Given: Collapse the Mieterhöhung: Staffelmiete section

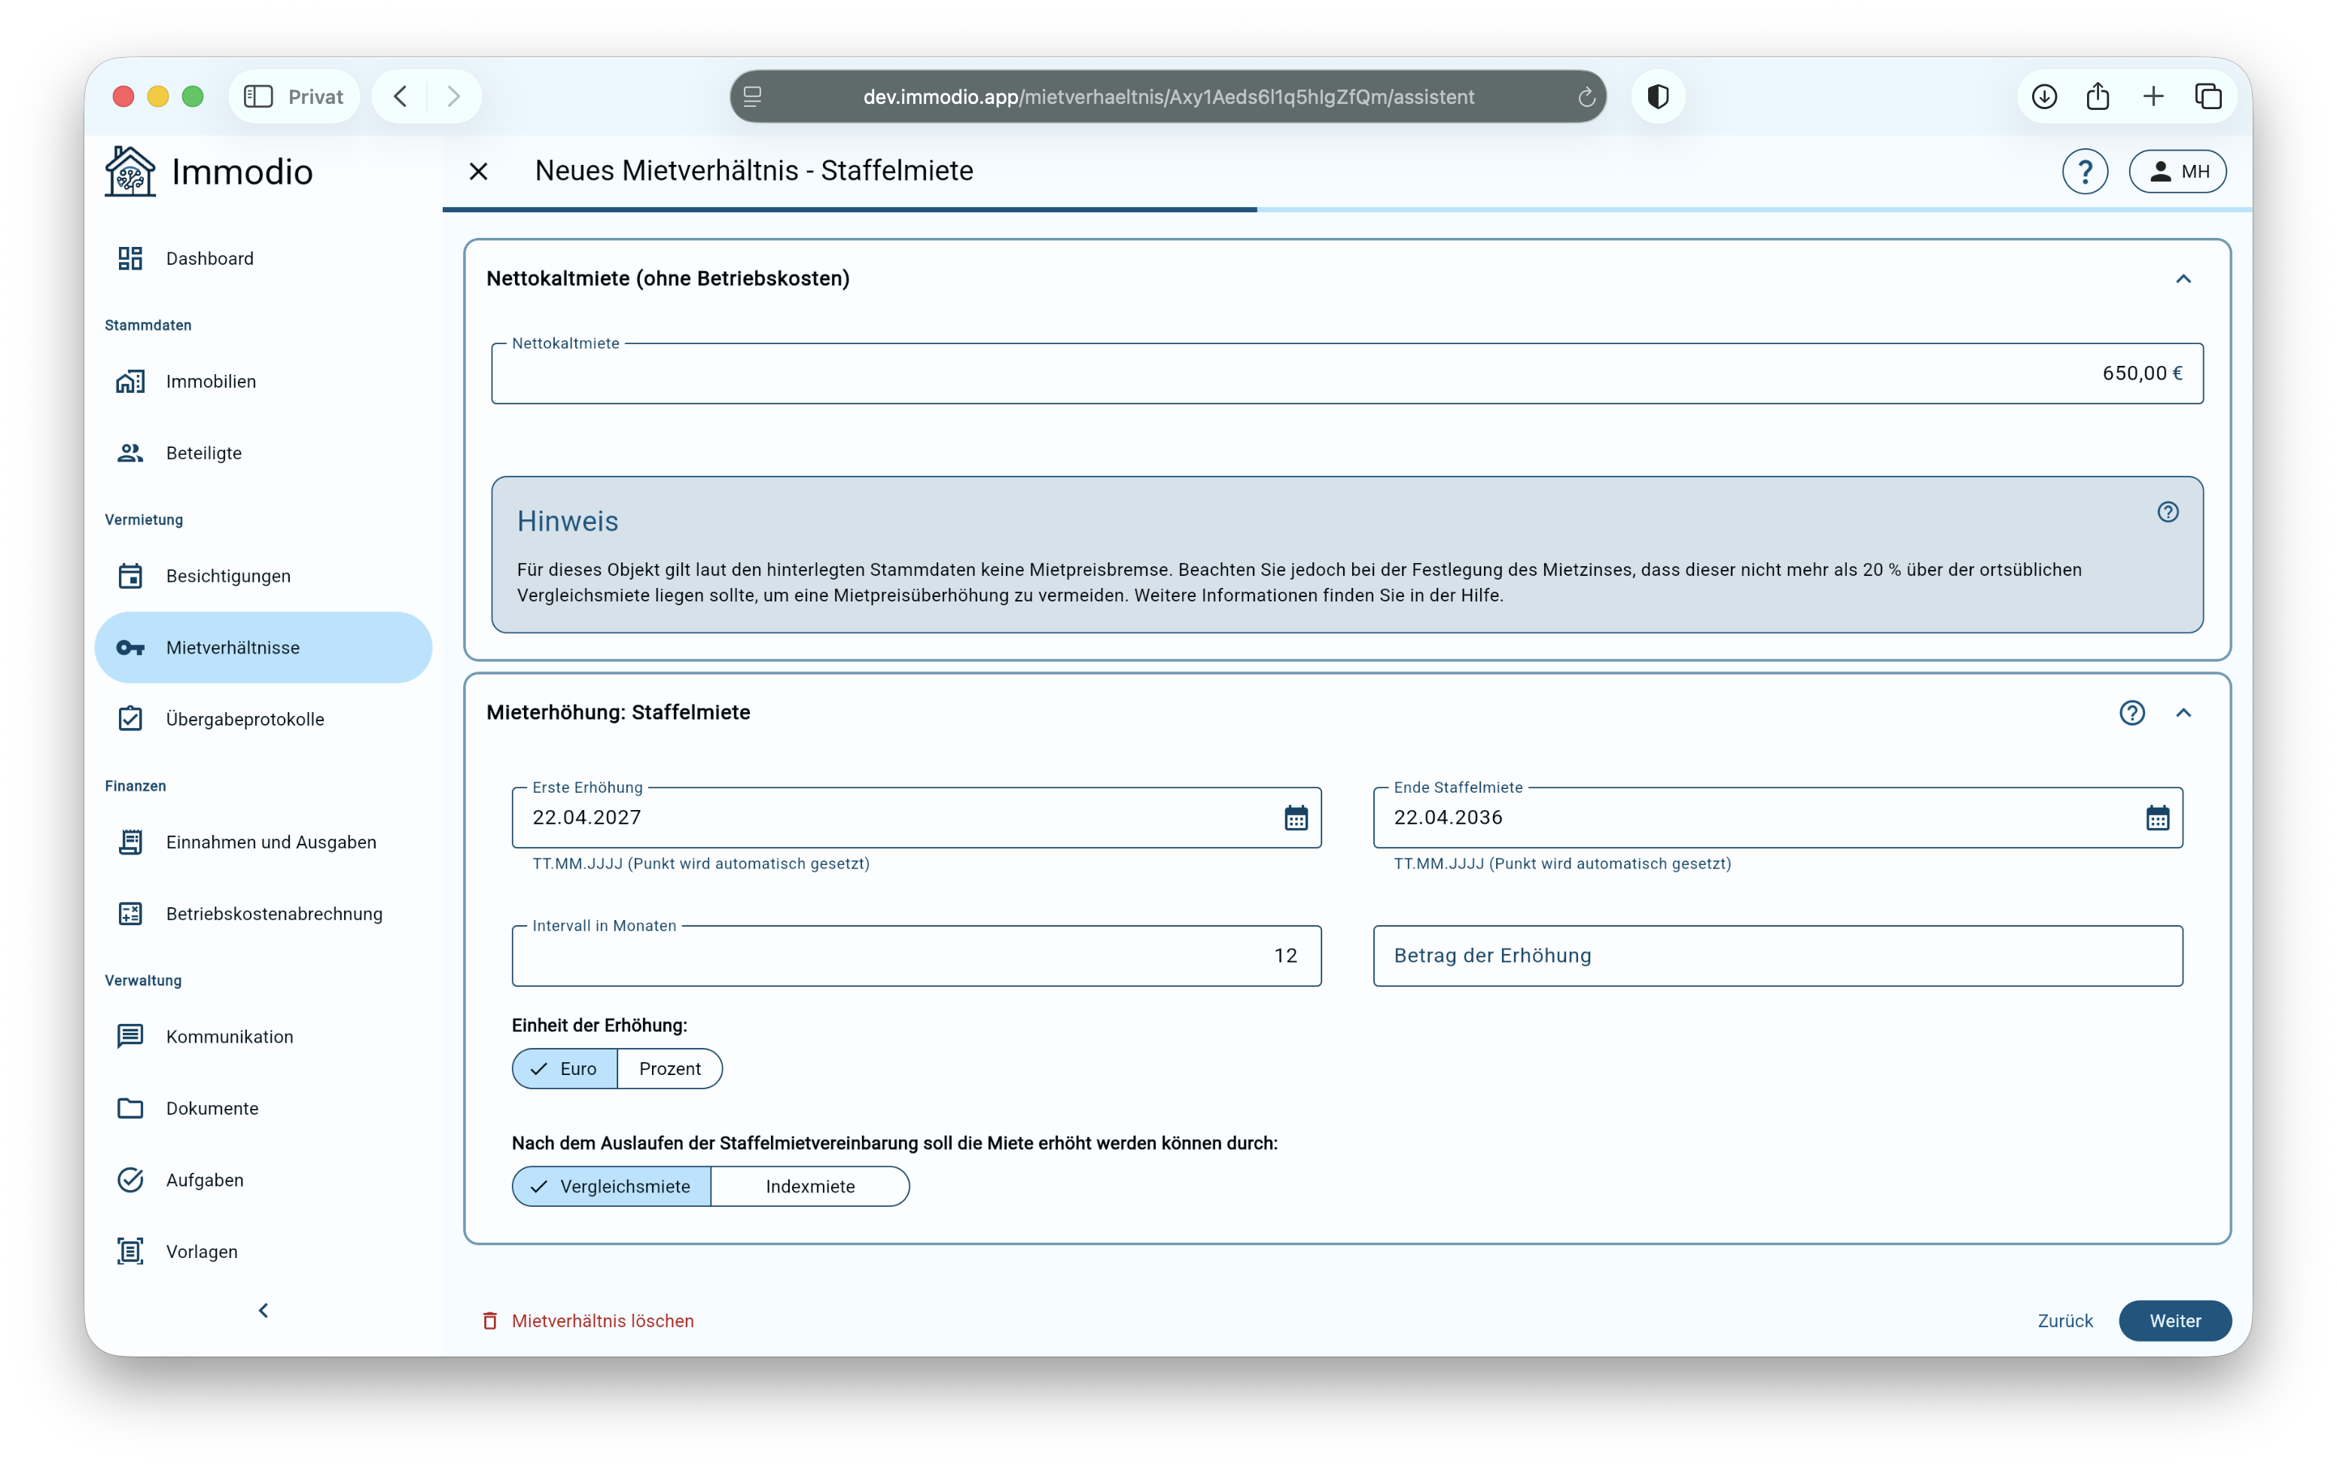Looking at the screenshot, I should click(x=2183, y=713).
